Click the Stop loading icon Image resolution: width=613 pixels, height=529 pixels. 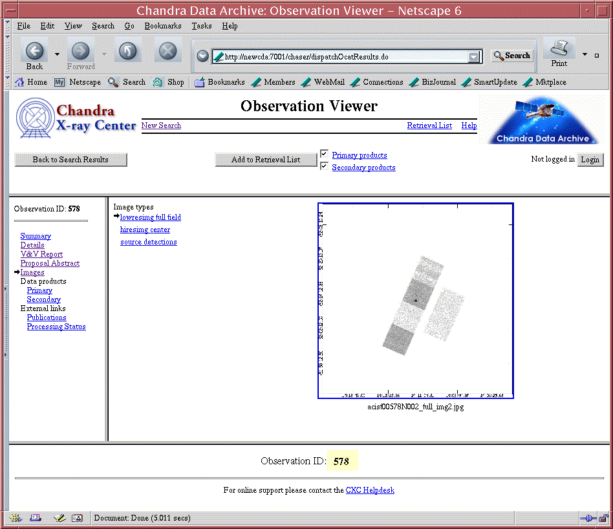pyautogui.click(x=168, y=52)
